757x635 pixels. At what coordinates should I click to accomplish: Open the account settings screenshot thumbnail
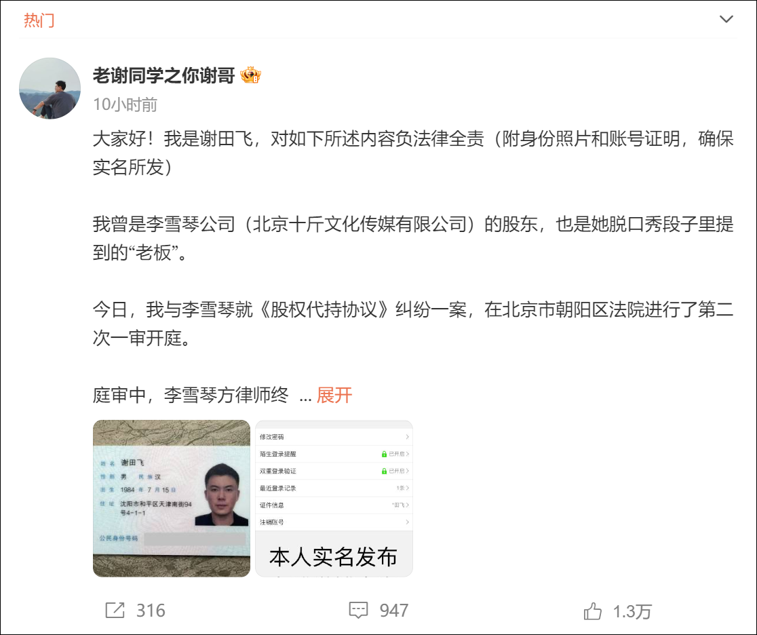[x=334, y=499]
